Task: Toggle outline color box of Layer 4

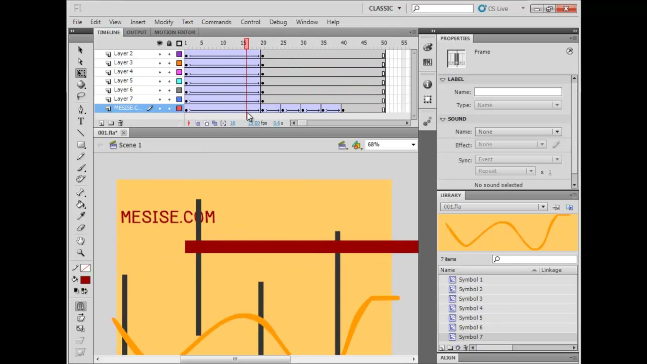Action: pyautogui.click(x=179, y=72)
